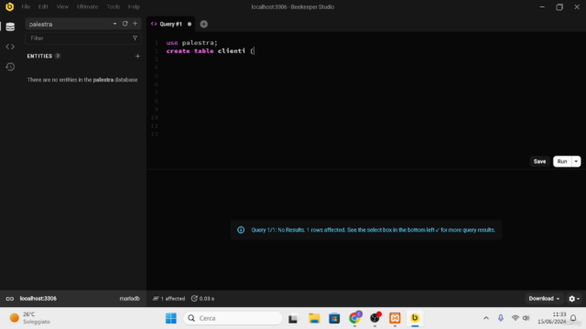Click the connection link icon in status bar
The width and height of the screenshot is (586, 329).
10,299
